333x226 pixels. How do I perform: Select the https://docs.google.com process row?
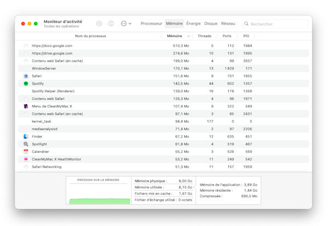163,46
